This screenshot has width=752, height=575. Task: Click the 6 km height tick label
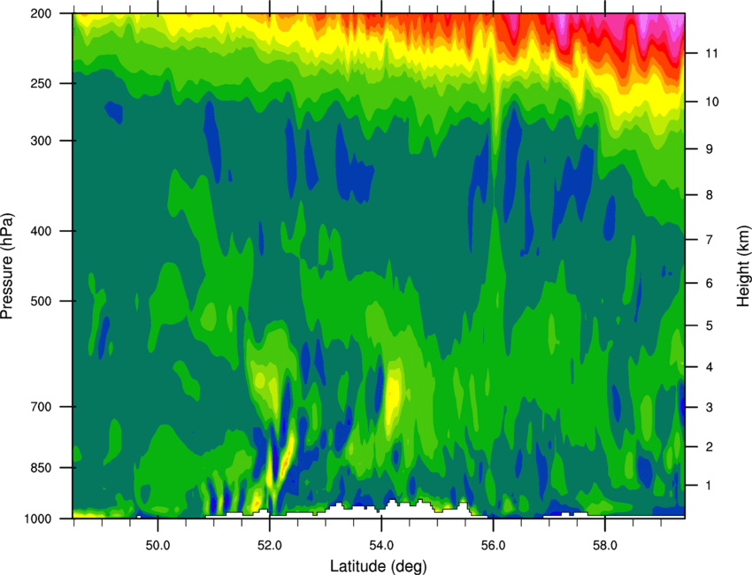[709, 283]
